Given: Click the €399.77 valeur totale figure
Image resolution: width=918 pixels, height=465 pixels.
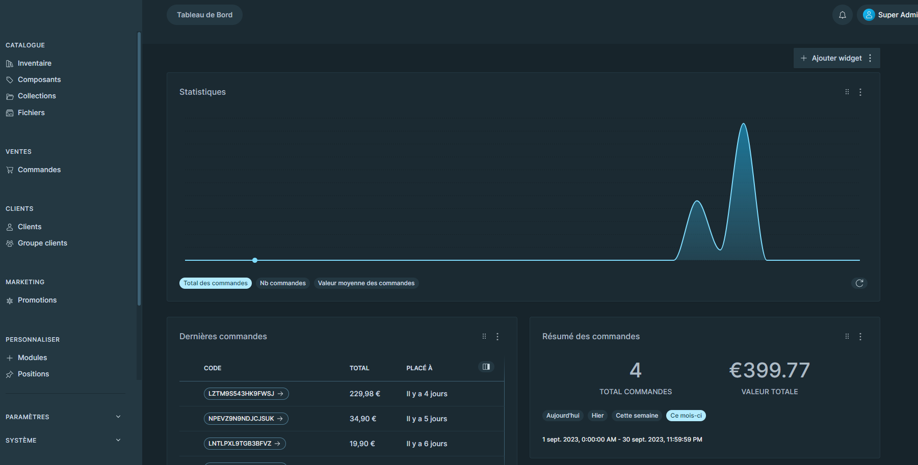Looking at the screenshot, I should [x=770, y=370].
